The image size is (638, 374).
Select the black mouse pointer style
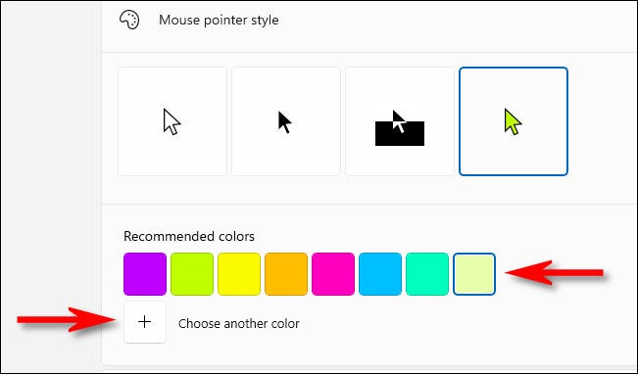pos(286,121)
